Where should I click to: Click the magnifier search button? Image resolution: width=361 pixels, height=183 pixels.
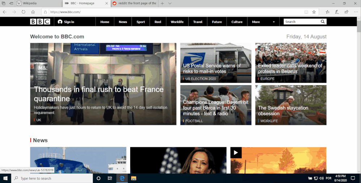pyautogui.click(x=323, y=22)
